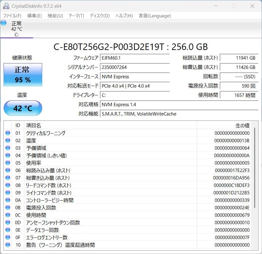Open the ヘルプ(H) menu

coord(124,16)
